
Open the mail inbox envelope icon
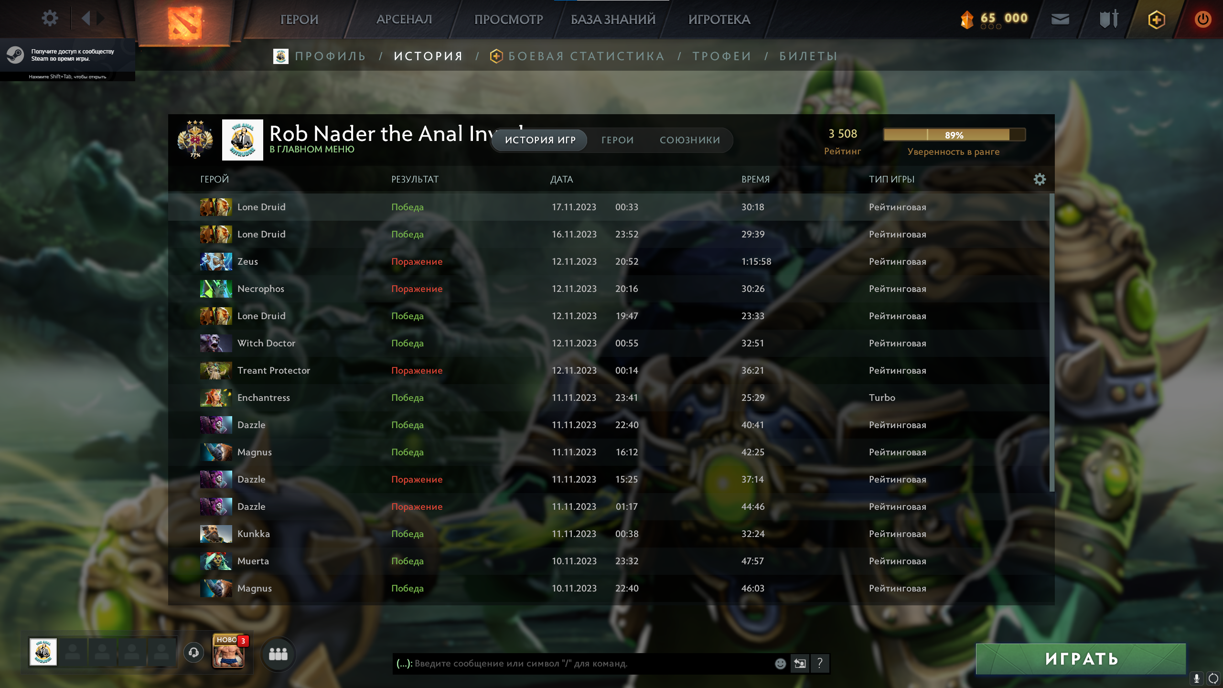coord(1060,19)
